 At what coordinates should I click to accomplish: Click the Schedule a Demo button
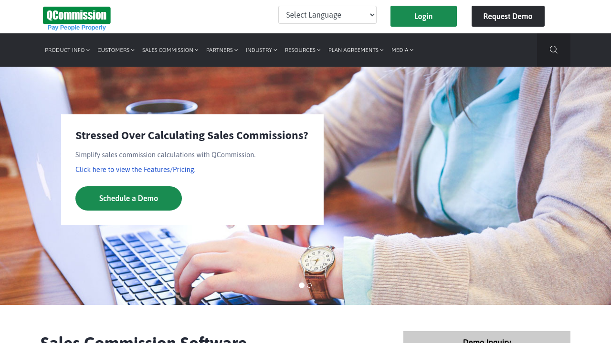point(128,198)
